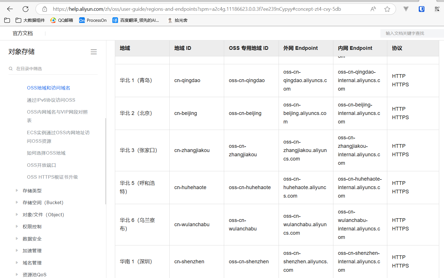The width and height of the screenshot is (444, 278).
Task: Add page to favorites with star icon
Action: click(x=387, y=9)
